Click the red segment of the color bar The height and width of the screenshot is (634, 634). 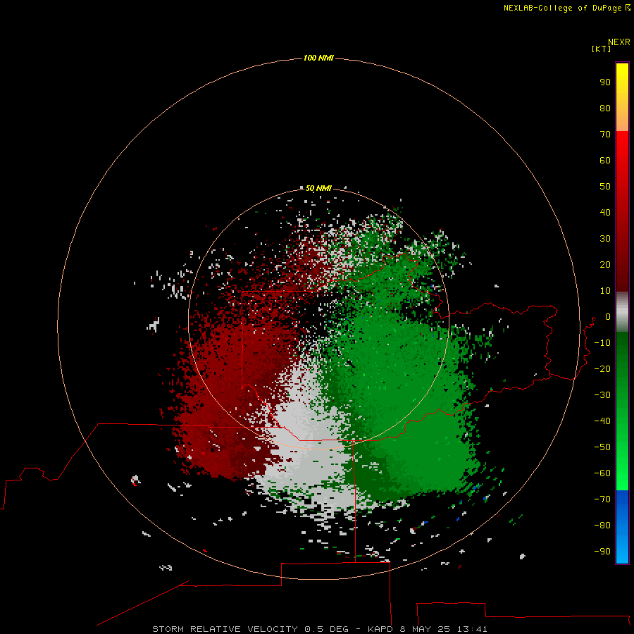point(622,211)
